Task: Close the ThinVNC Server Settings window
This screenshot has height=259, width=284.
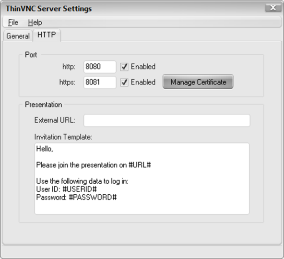Action: coord(273,8)
